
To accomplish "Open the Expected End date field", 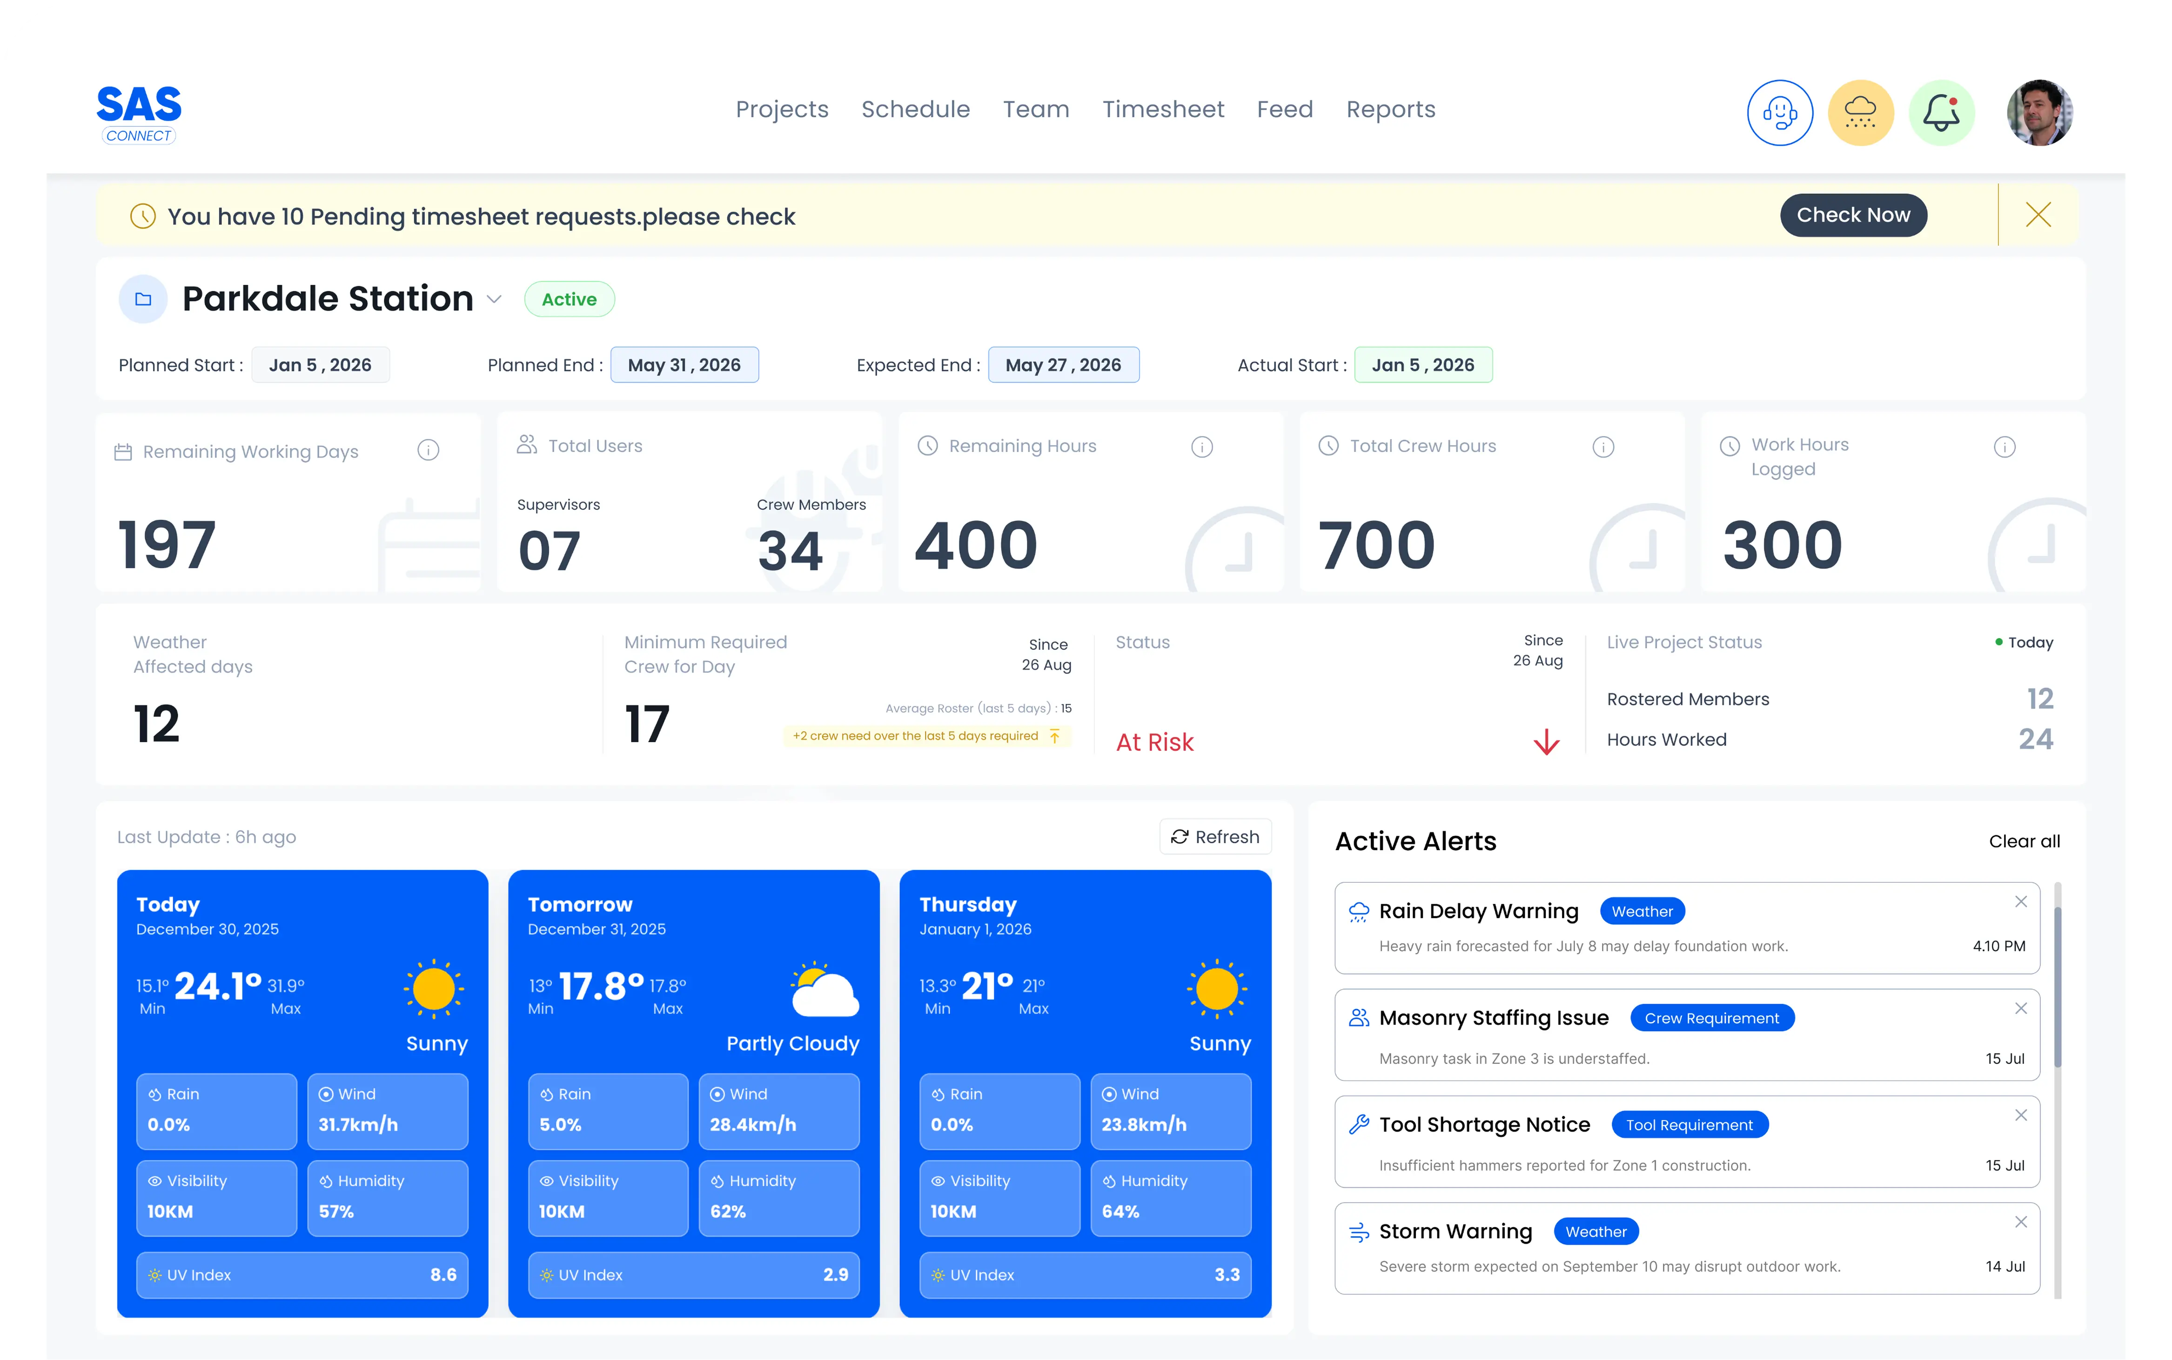I will [x=1065, y=364].
